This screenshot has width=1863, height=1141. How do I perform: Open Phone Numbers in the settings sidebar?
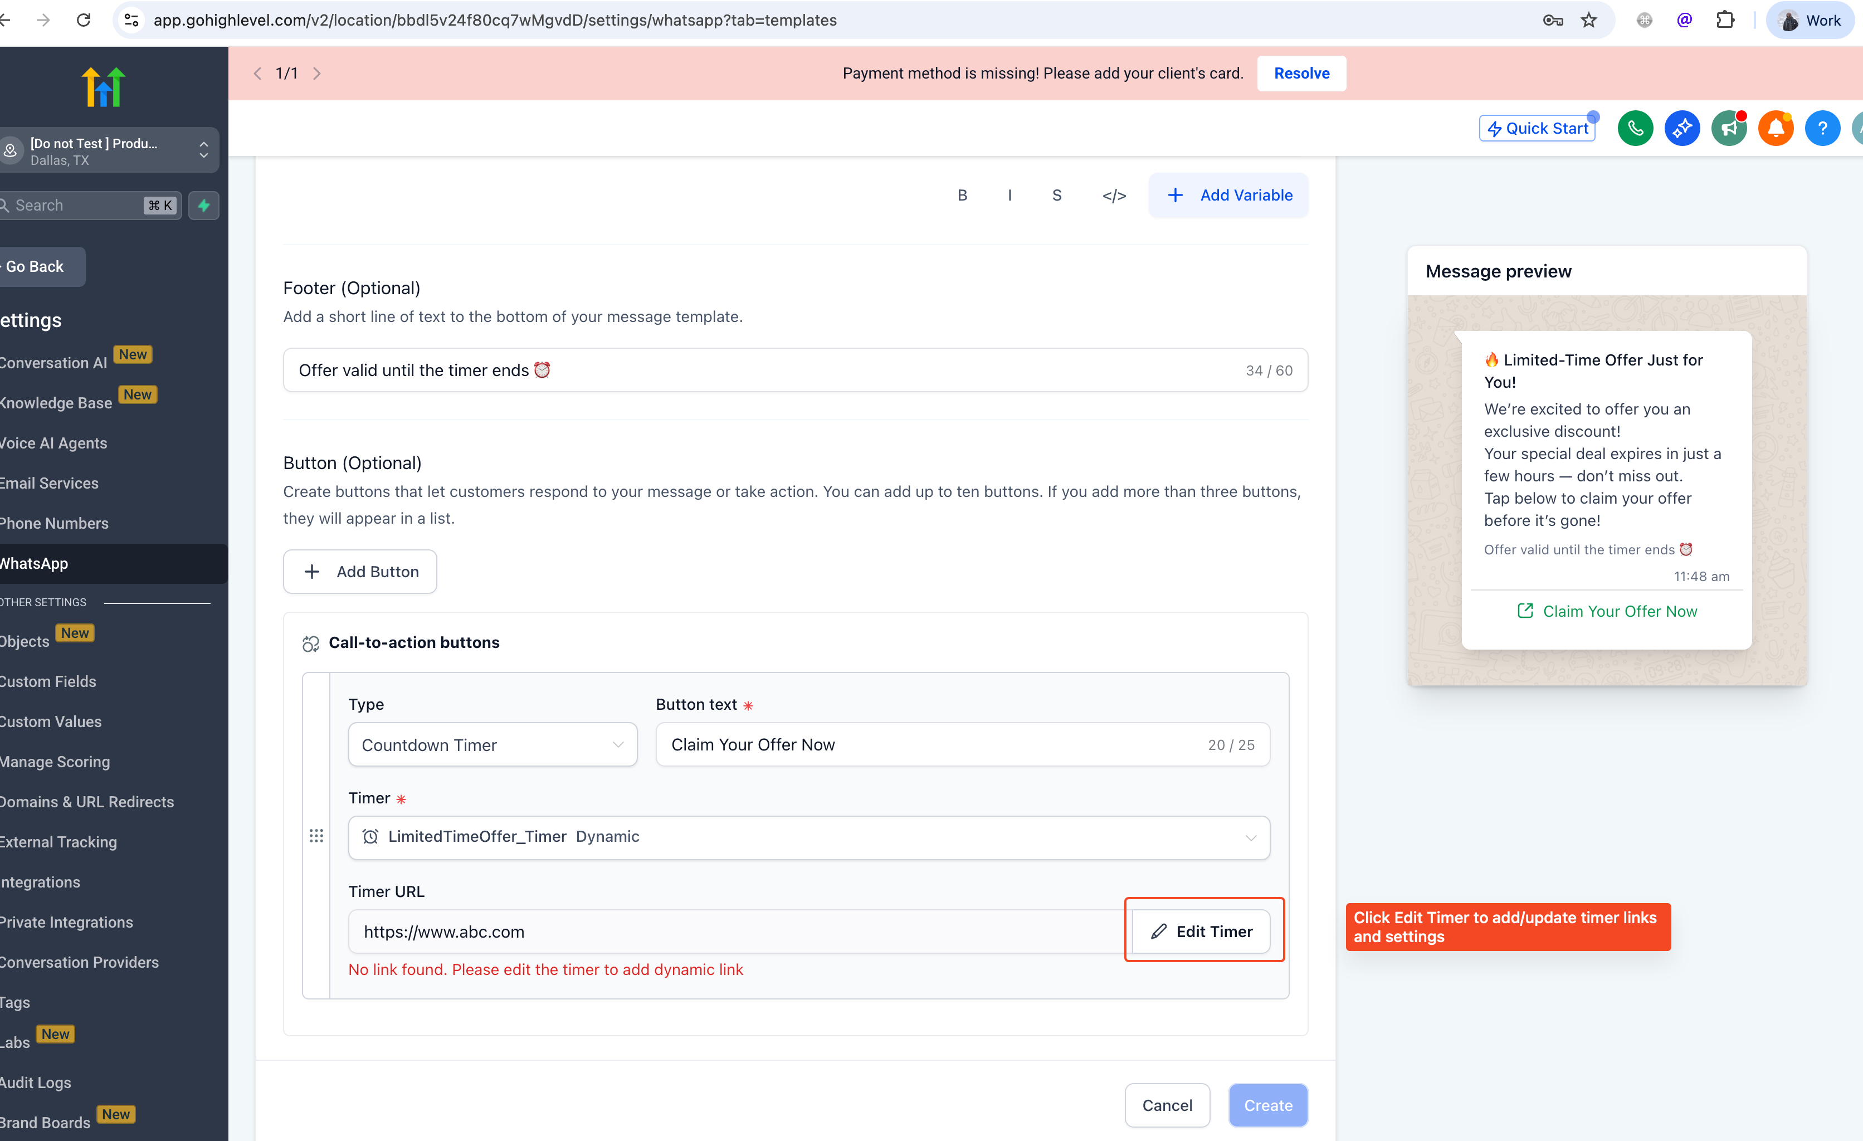[x=55, y=523]
